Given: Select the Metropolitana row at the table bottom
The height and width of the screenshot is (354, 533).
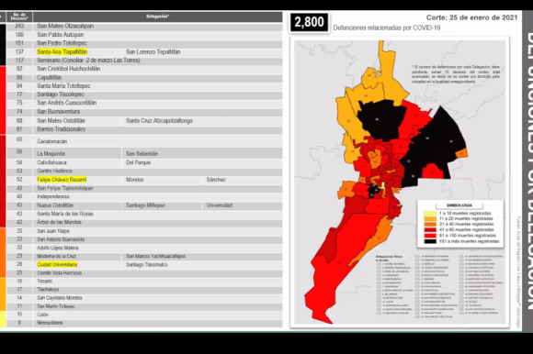Looking at the screenshot, I should [144, 323].
